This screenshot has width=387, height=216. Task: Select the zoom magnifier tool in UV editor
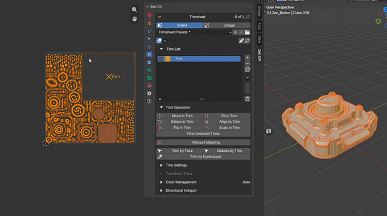click(x=134, y=10)
